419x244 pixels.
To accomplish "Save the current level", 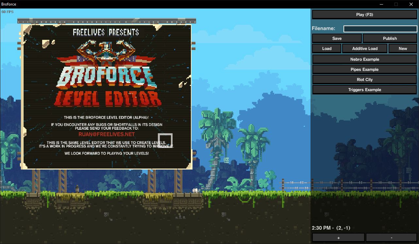I will [x=337, y=38].
